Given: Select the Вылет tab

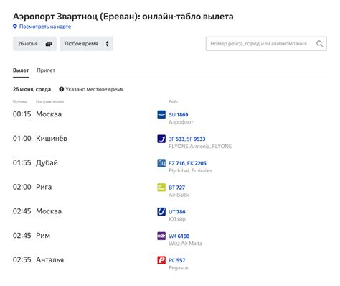Looking at the screenshot, I should [x=21, y=70].
